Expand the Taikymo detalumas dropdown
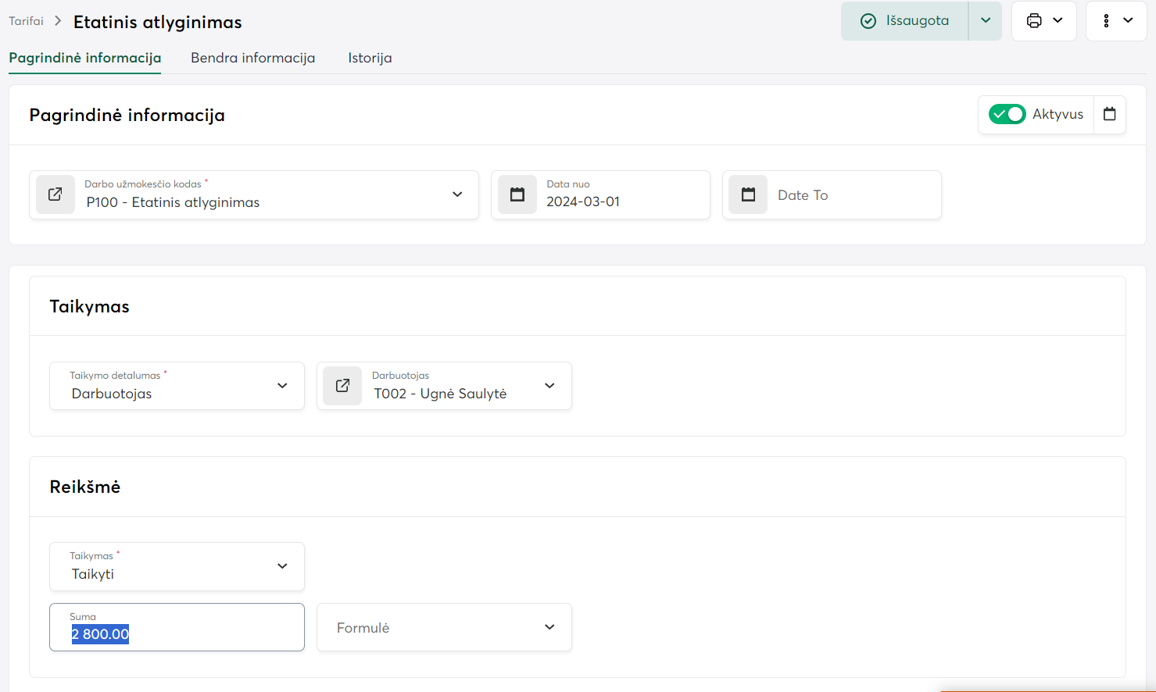Screen dimensions: 1156x692 tap(282, 386)
